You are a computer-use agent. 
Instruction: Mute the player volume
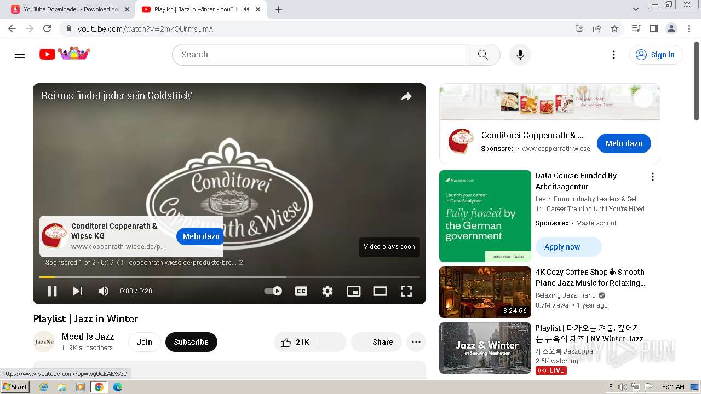(103, 291)
